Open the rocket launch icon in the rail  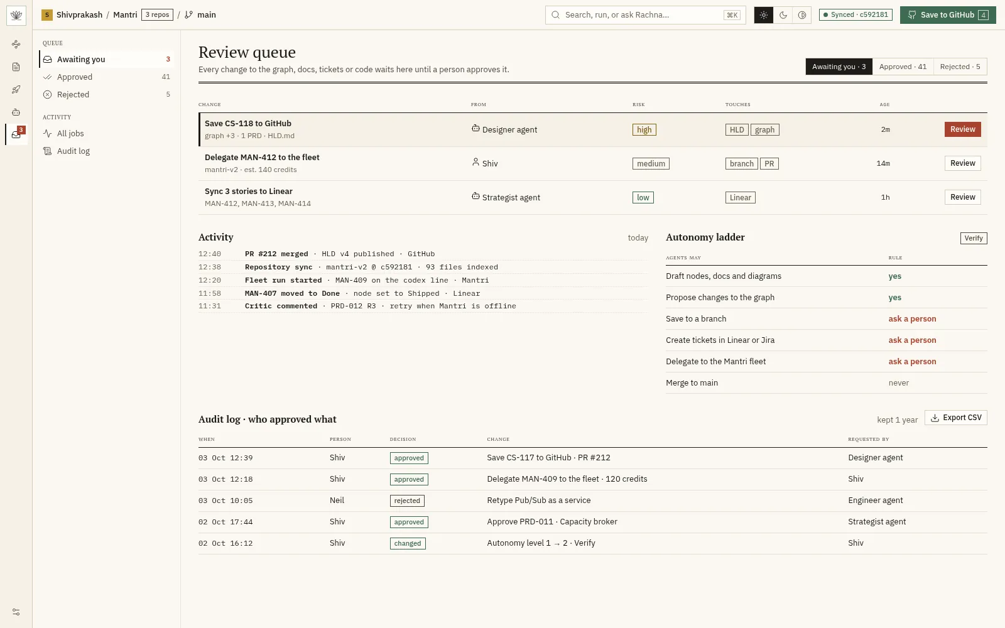(16, 89)
